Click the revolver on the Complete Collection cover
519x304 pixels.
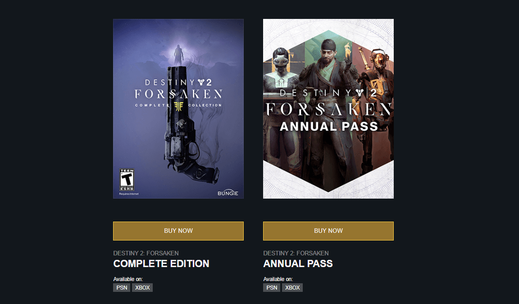click(x=182, y=135)
